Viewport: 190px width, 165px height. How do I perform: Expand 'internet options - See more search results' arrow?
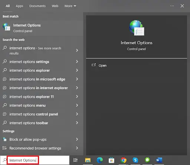(77, 50)
